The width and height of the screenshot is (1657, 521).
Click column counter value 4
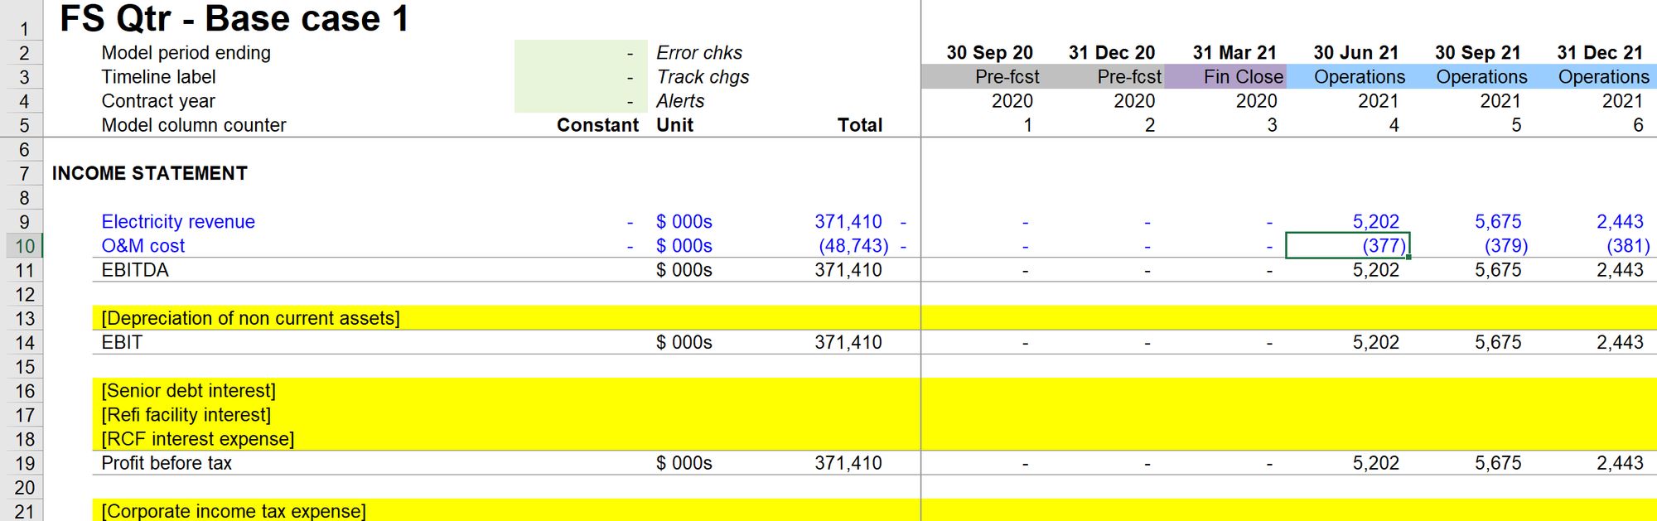click(x=1394, y=125)
